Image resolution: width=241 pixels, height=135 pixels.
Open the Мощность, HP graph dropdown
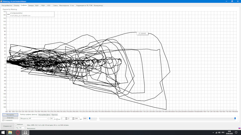[34, 118]
